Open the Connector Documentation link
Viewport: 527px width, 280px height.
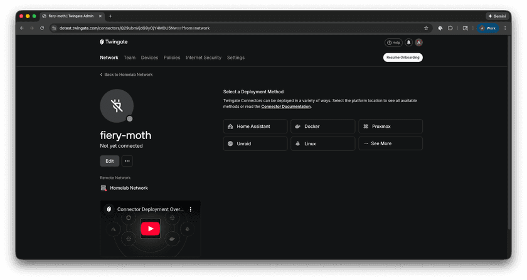(285, 106)
